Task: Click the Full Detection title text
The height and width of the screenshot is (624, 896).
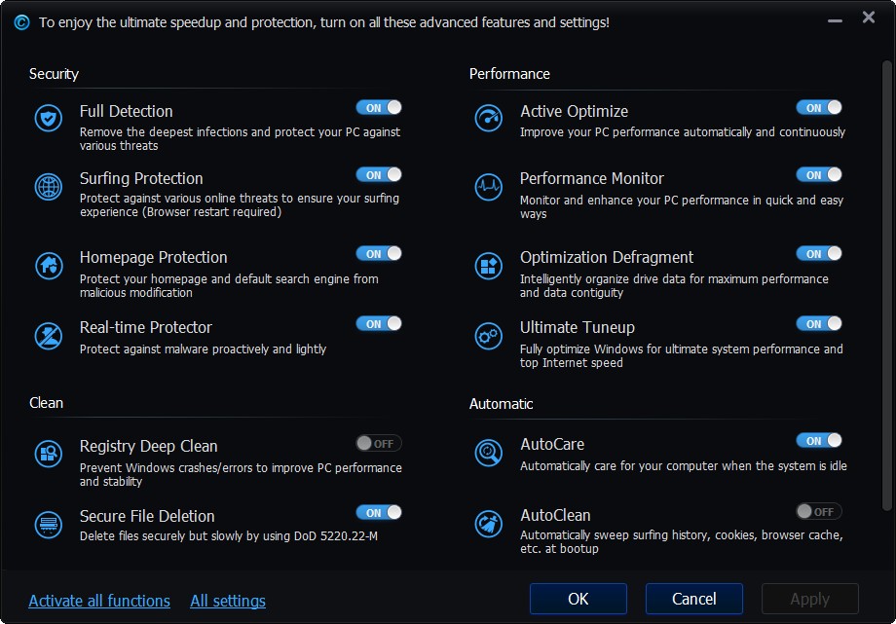Action: click(127, 111)
